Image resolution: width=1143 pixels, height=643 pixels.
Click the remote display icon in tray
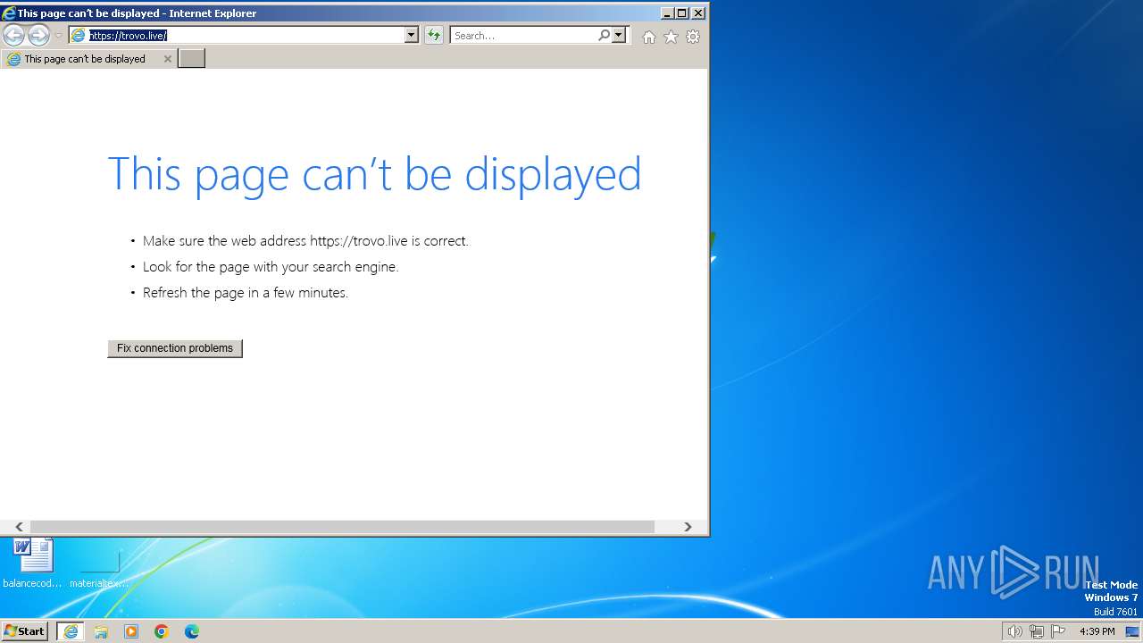pyautogui.click(x=1132, y=631)
